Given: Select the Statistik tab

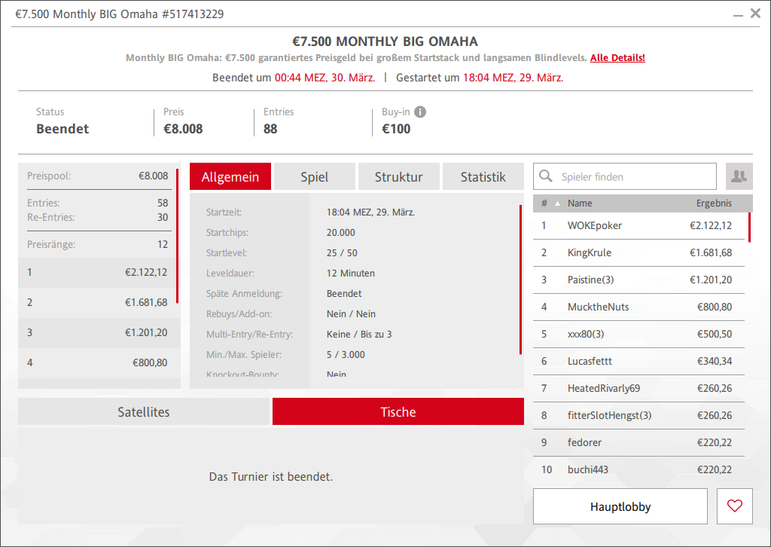Looking at the screenshot, I should (483, 177).
